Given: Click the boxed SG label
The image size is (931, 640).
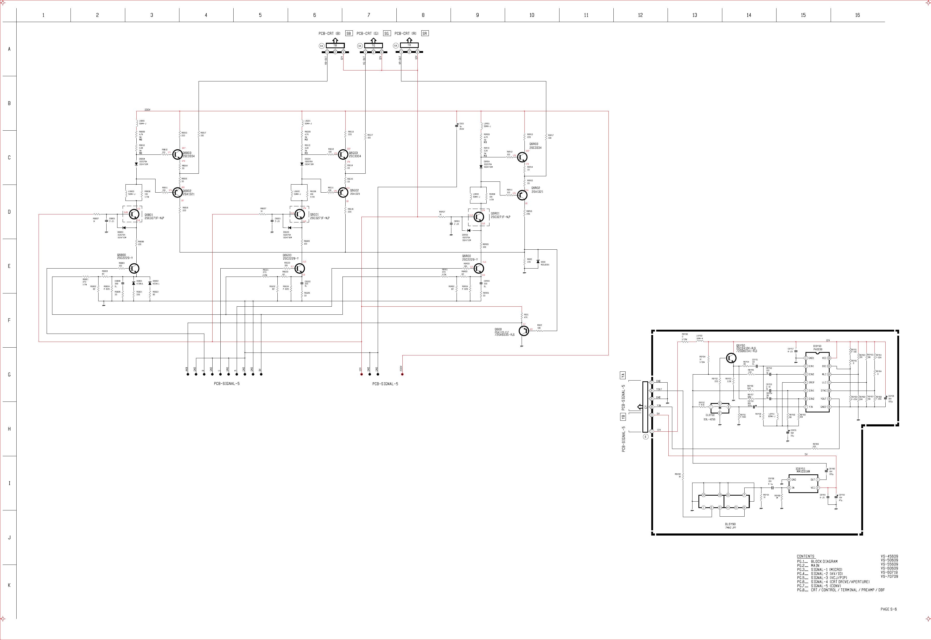Looking at the screenshot, I should [x=387, y=33].
